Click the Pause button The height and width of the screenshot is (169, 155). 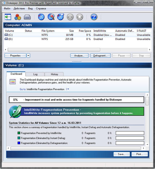(x=121, y=56)
